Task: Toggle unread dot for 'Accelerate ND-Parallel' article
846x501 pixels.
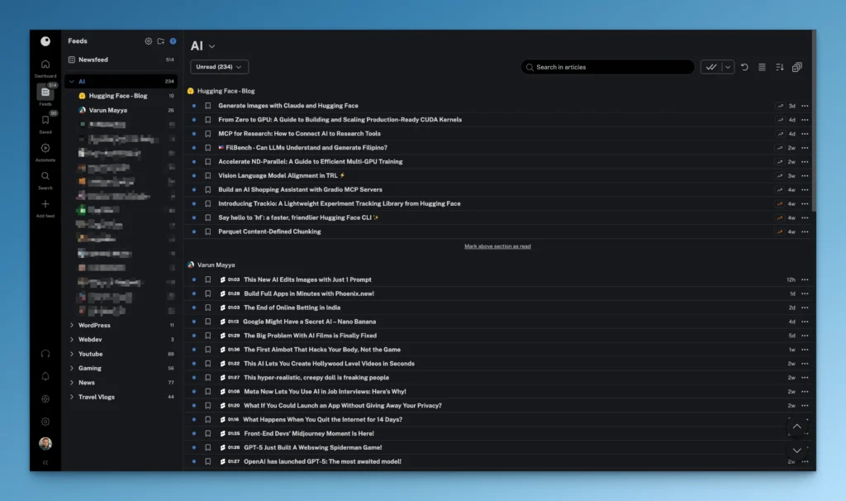Action: (193, 162)
